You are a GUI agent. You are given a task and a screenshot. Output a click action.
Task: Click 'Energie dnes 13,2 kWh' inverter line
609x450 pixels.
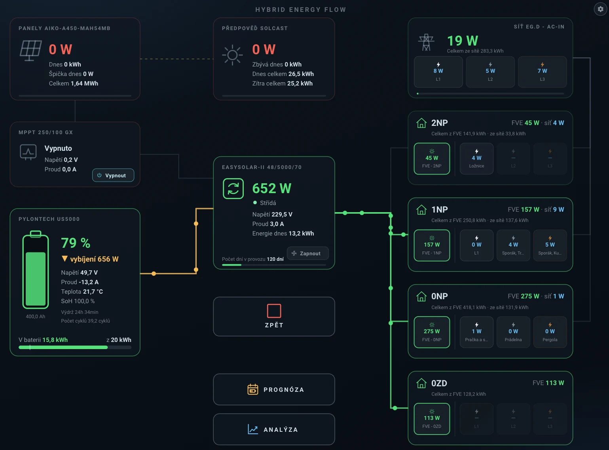click(x=283, y=234)
